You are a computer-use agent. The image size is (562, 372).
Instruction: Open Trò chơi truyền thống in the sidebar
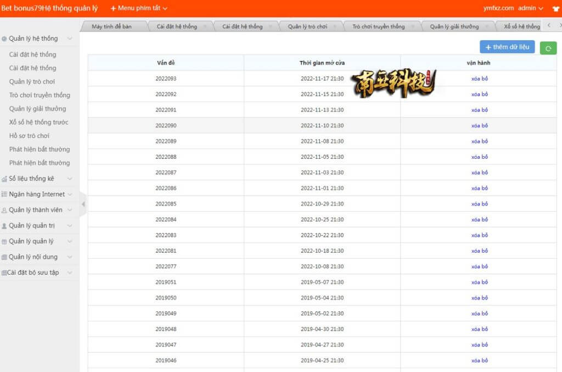click(40, 95)
